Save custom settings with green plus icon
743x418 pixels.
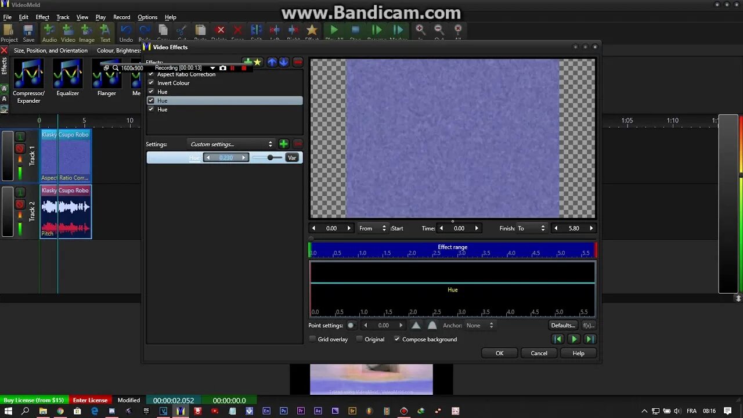283,144
